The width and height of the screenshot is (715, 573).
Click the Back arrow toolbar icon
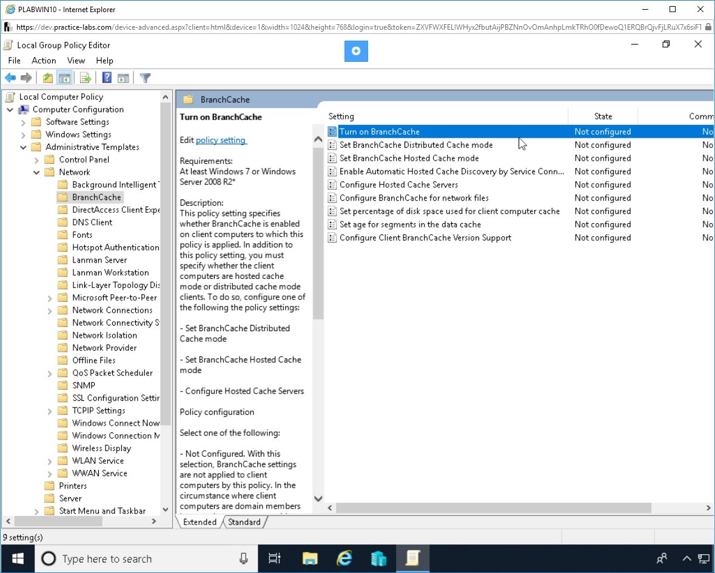click(10, 78)
